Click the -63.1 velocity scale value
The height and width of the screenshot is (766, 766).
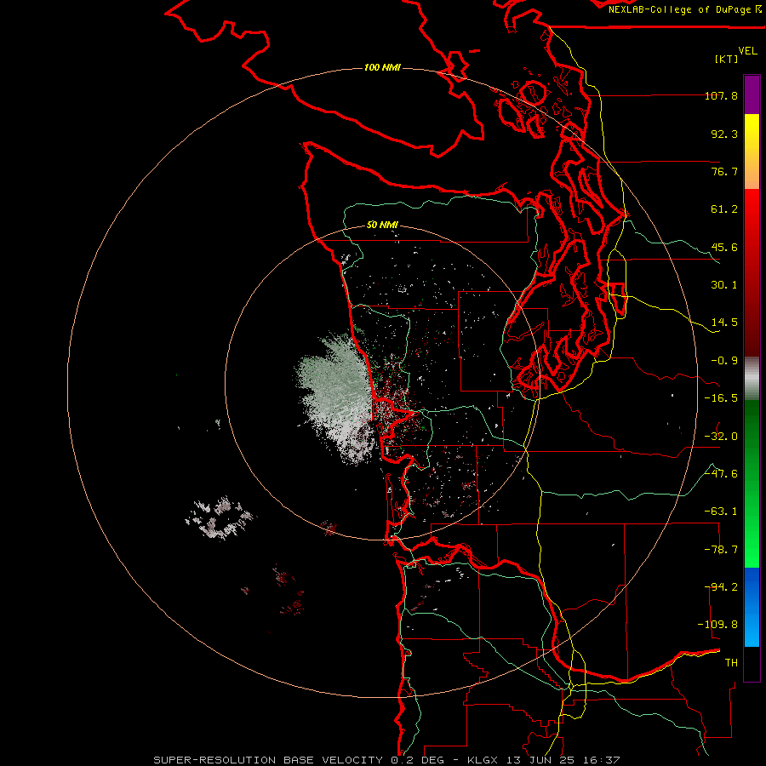721,512
